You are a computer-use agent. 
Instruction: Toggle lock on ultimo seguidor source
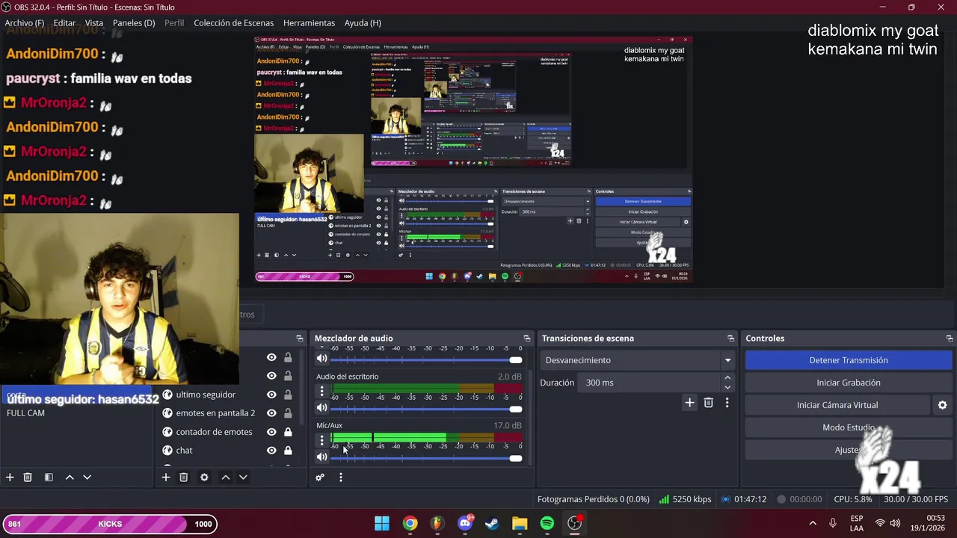(x=288, y=395)
